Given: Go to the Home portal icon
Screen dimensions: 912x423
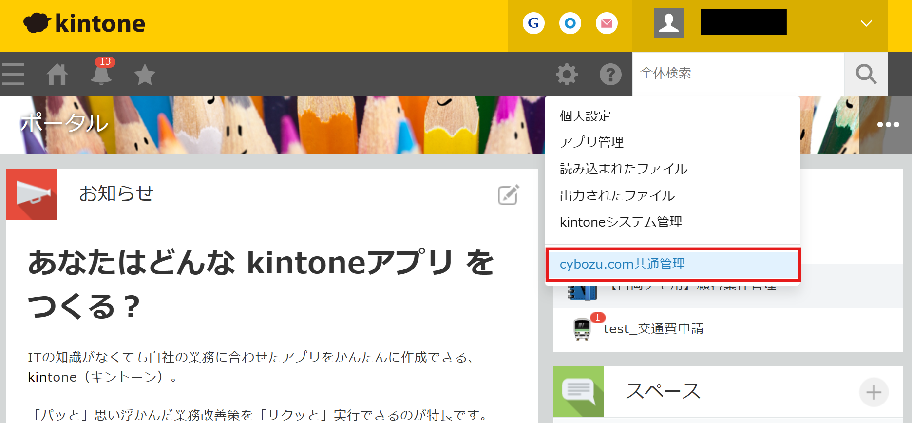Looking at the screenshot, I should 57,75.
